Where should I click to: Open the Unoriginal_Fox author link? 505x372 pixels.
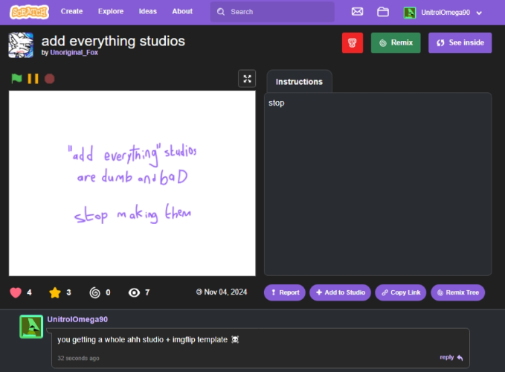tap(74, 53)
